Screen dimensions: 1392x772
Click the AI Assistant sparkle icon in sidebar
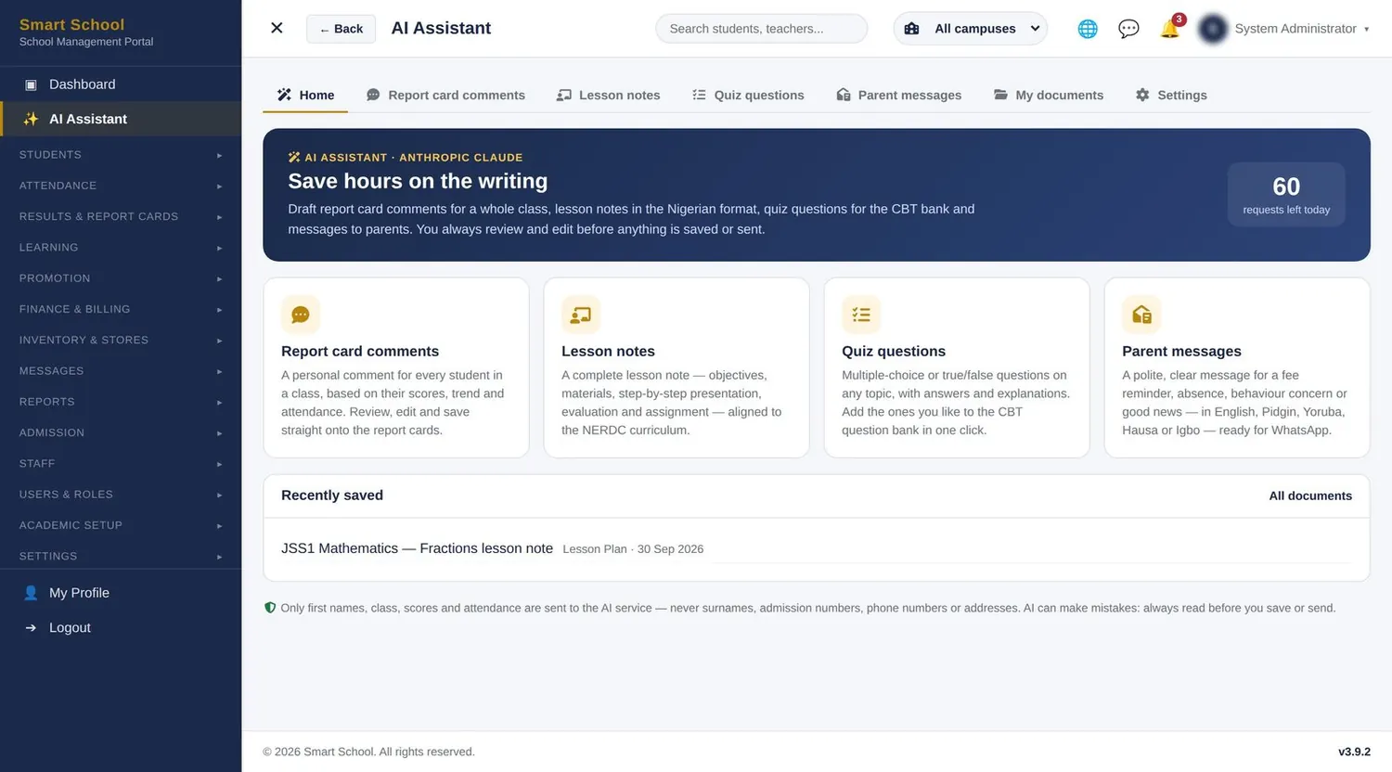pyautogui.click(x=31, y=119)
